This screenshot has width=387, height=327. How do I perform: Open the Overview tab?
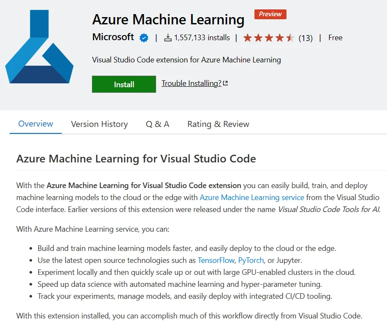[x=35, y=124]
